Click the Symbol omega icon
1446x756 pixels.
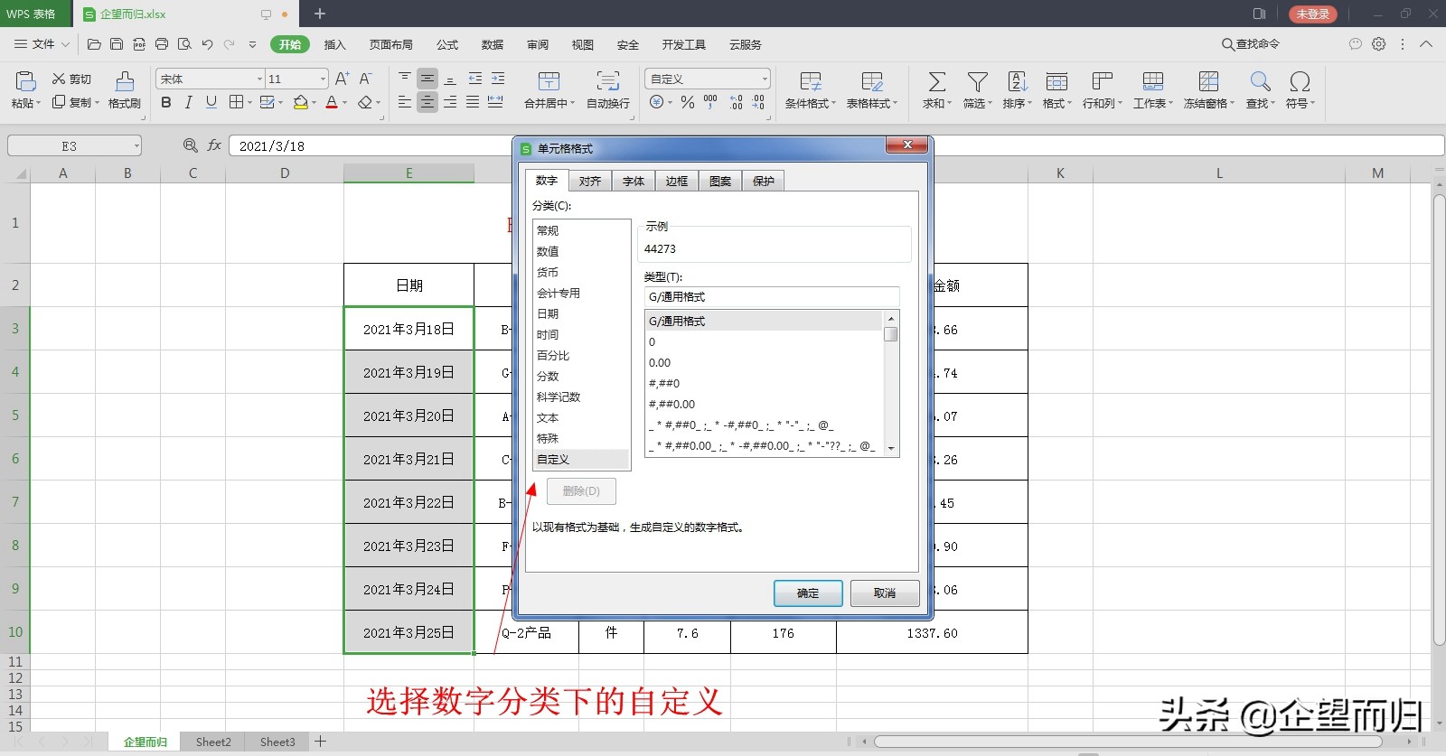coord(1300,81)
